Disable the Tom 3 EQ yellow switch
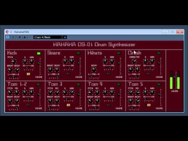This screenshot has height=141, width=188. click(x=69, y=105)
